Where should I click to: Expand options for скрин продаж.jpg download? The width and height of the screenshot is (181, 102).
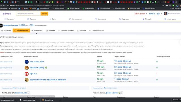click(x=38, y=100)
